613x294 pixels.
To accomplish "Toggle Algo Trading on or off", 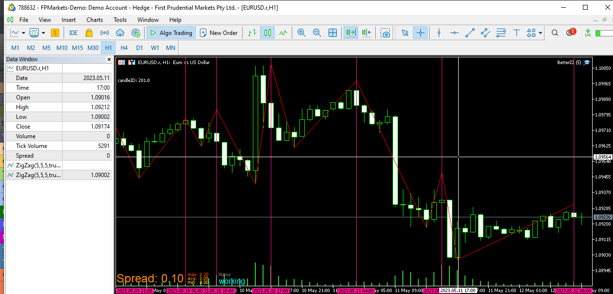I will click(171, 33).
